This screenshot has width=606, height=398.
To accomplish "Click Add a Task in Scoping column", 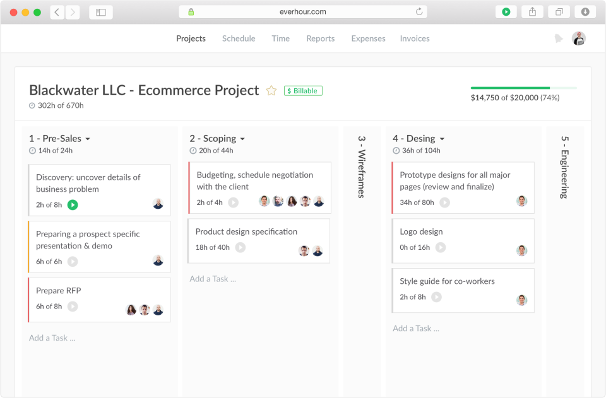I will [213, 279].
